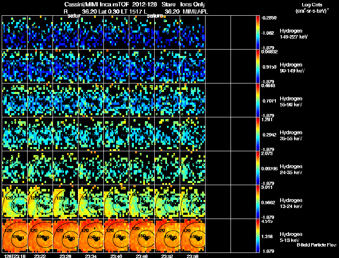Select the Hydrogen 55-90 keV label
The width and height of the screenshot is (339, 258).
(x=291, y=102)
